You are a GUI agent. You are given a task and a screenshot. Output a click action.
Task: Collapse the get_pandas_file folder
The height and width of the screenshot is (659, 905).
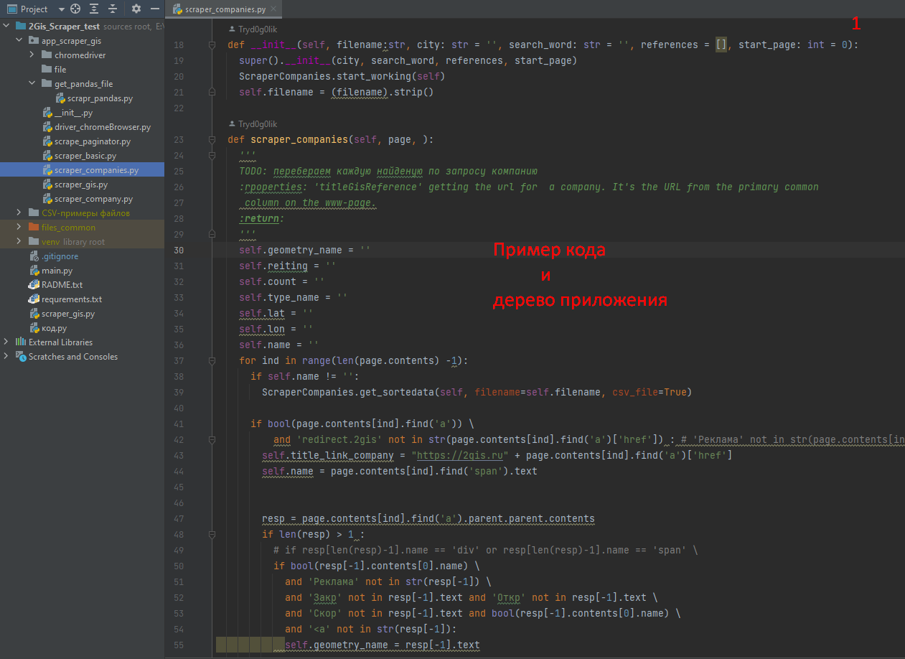(32, 84)
